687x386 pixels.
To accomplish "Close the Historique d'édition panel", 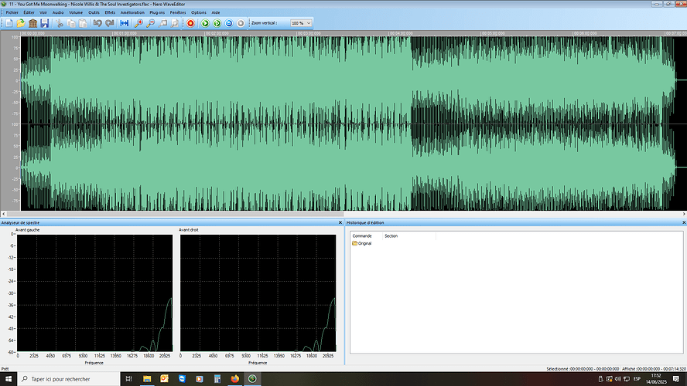I will [x=684, y=222].
